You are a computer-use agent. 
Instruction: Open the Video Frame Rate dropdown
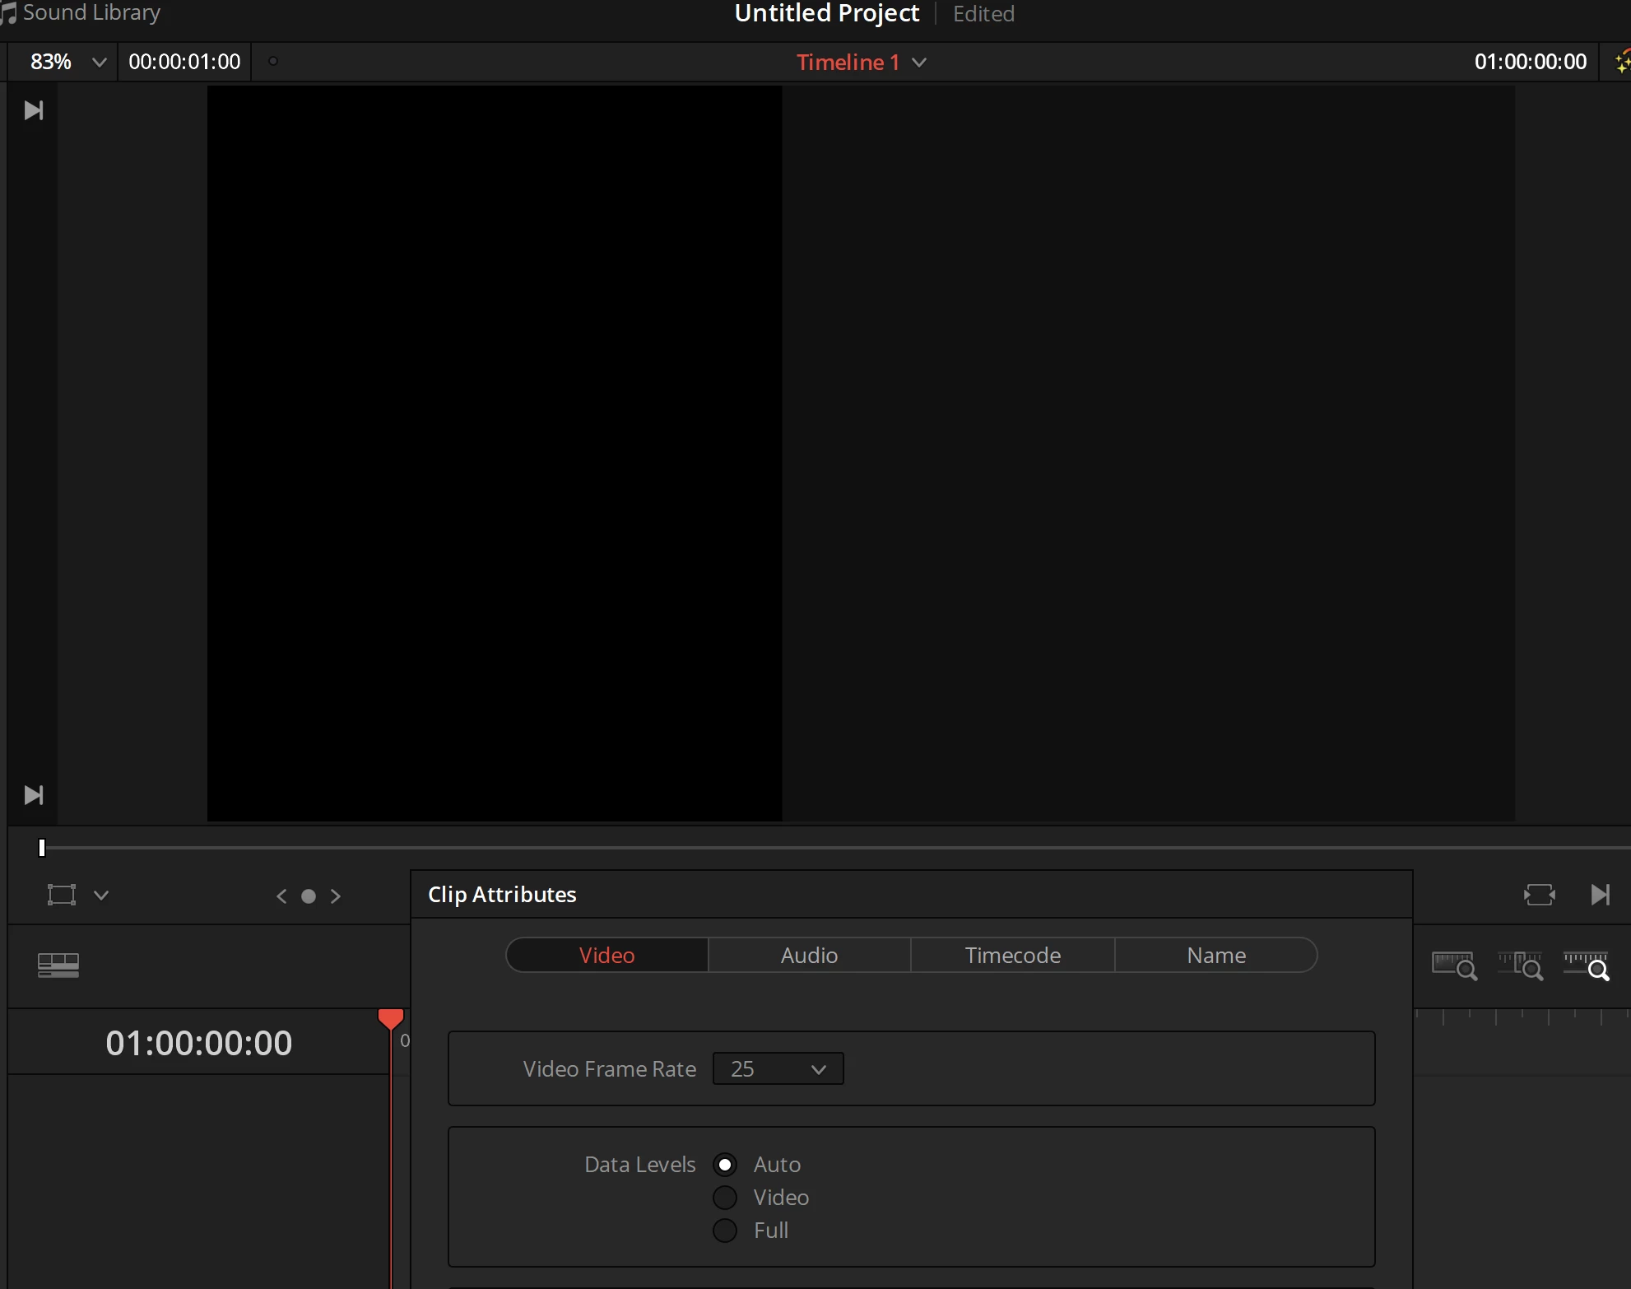click(778, 1068)
